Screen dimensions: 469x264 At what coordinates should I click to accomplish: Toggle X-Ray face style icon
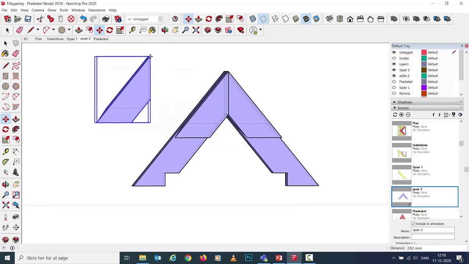click(253, 19)
